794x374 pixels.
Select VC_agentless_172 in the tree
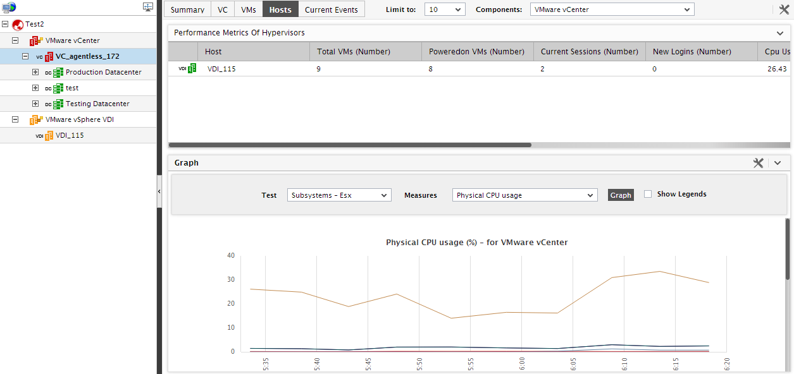87,56
